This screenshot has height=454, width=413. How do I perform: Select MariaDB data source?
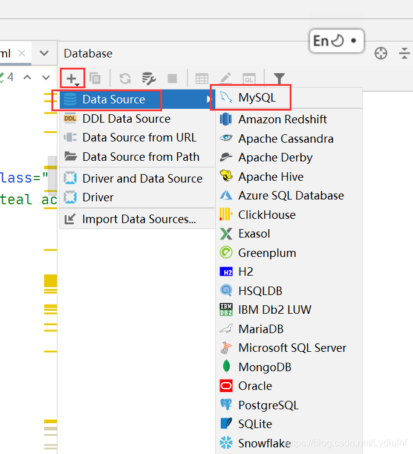[289, 329]
